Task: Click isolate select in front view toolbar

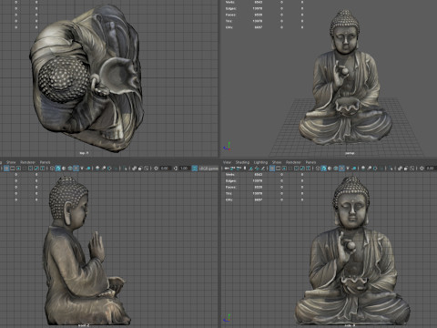Action: (391, 169)
